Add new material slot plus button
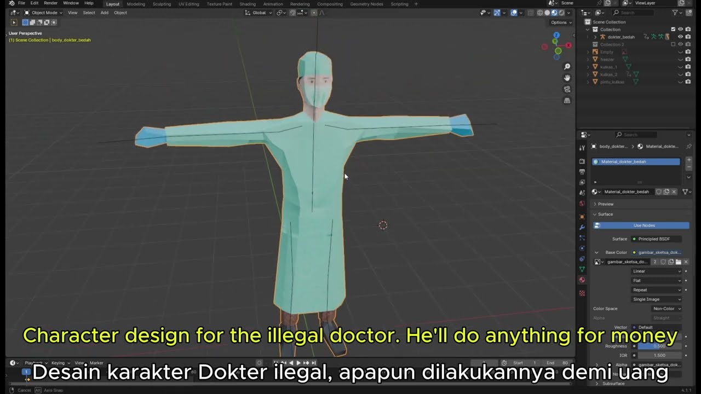The height and width of the screenshot is (394, 701). [689, 160]
